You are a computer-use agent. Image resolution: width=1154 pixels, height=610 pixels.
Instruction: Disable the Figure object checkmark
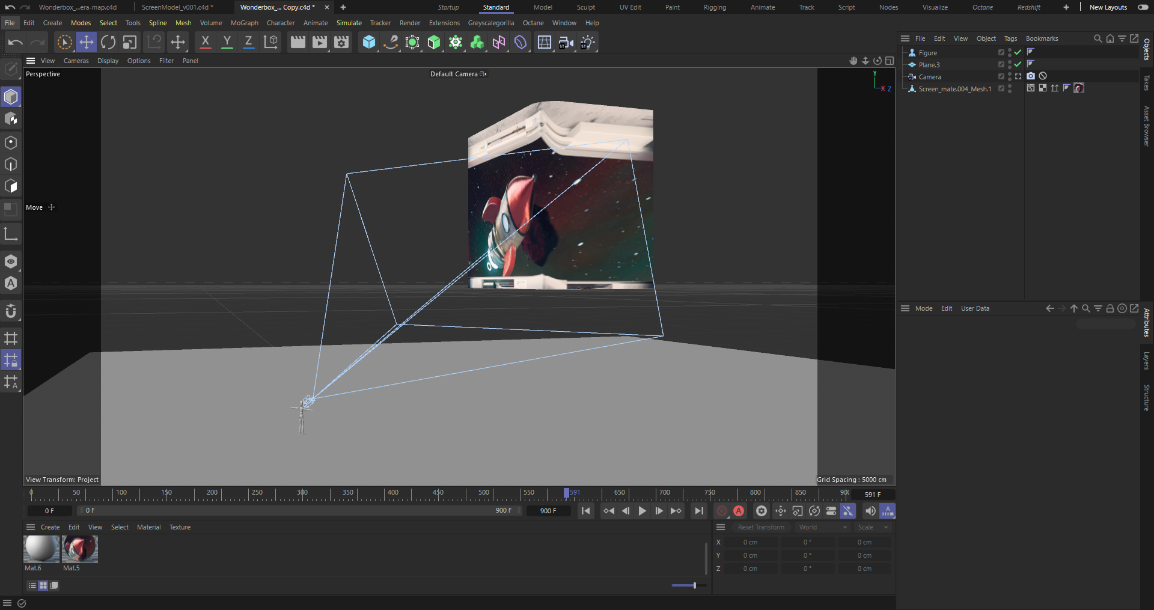[x=1018, y=52]
